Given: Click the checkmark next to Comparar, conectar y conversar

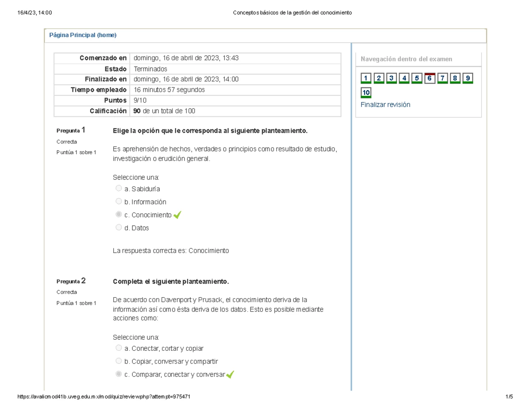Looking at the screenshot, I should 230,374.
